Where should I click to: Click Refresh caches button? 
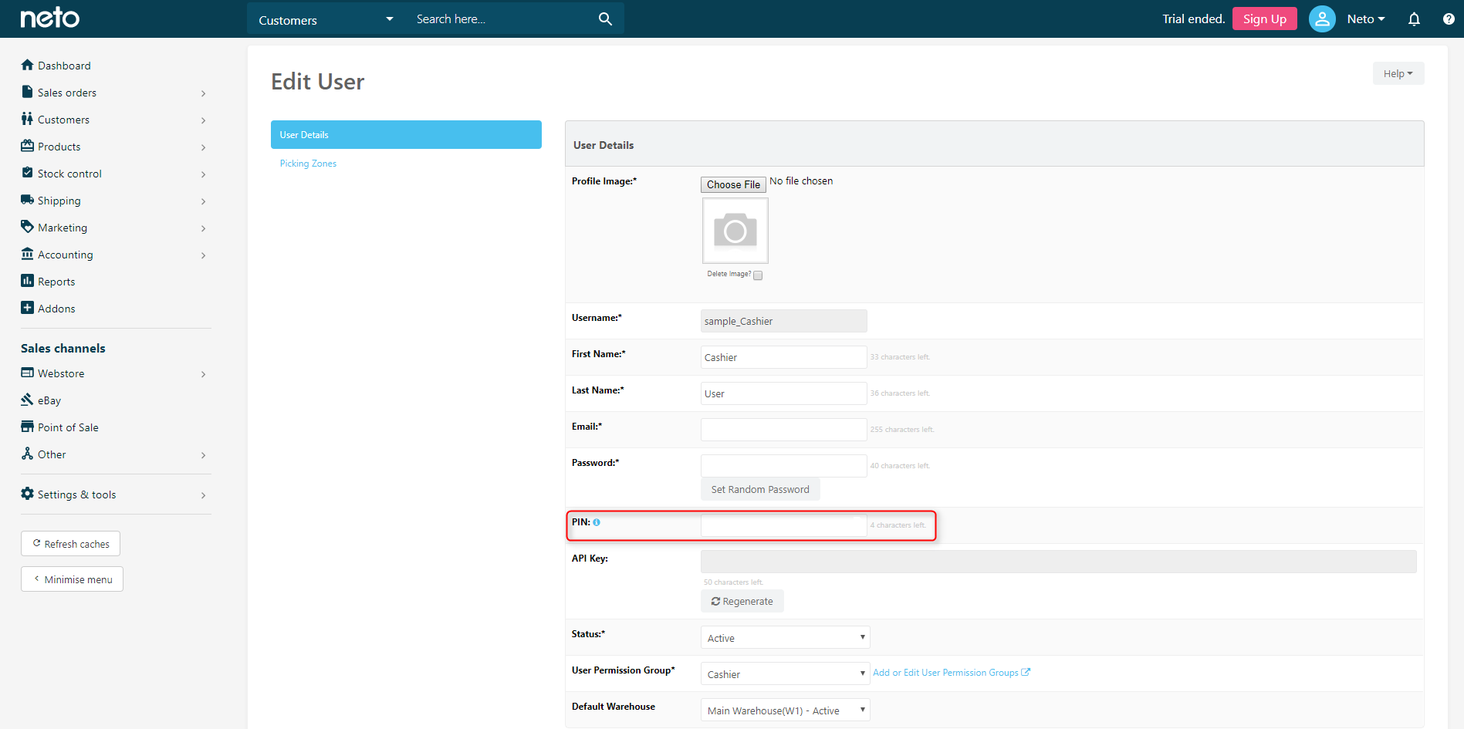[x=70, y=543]
